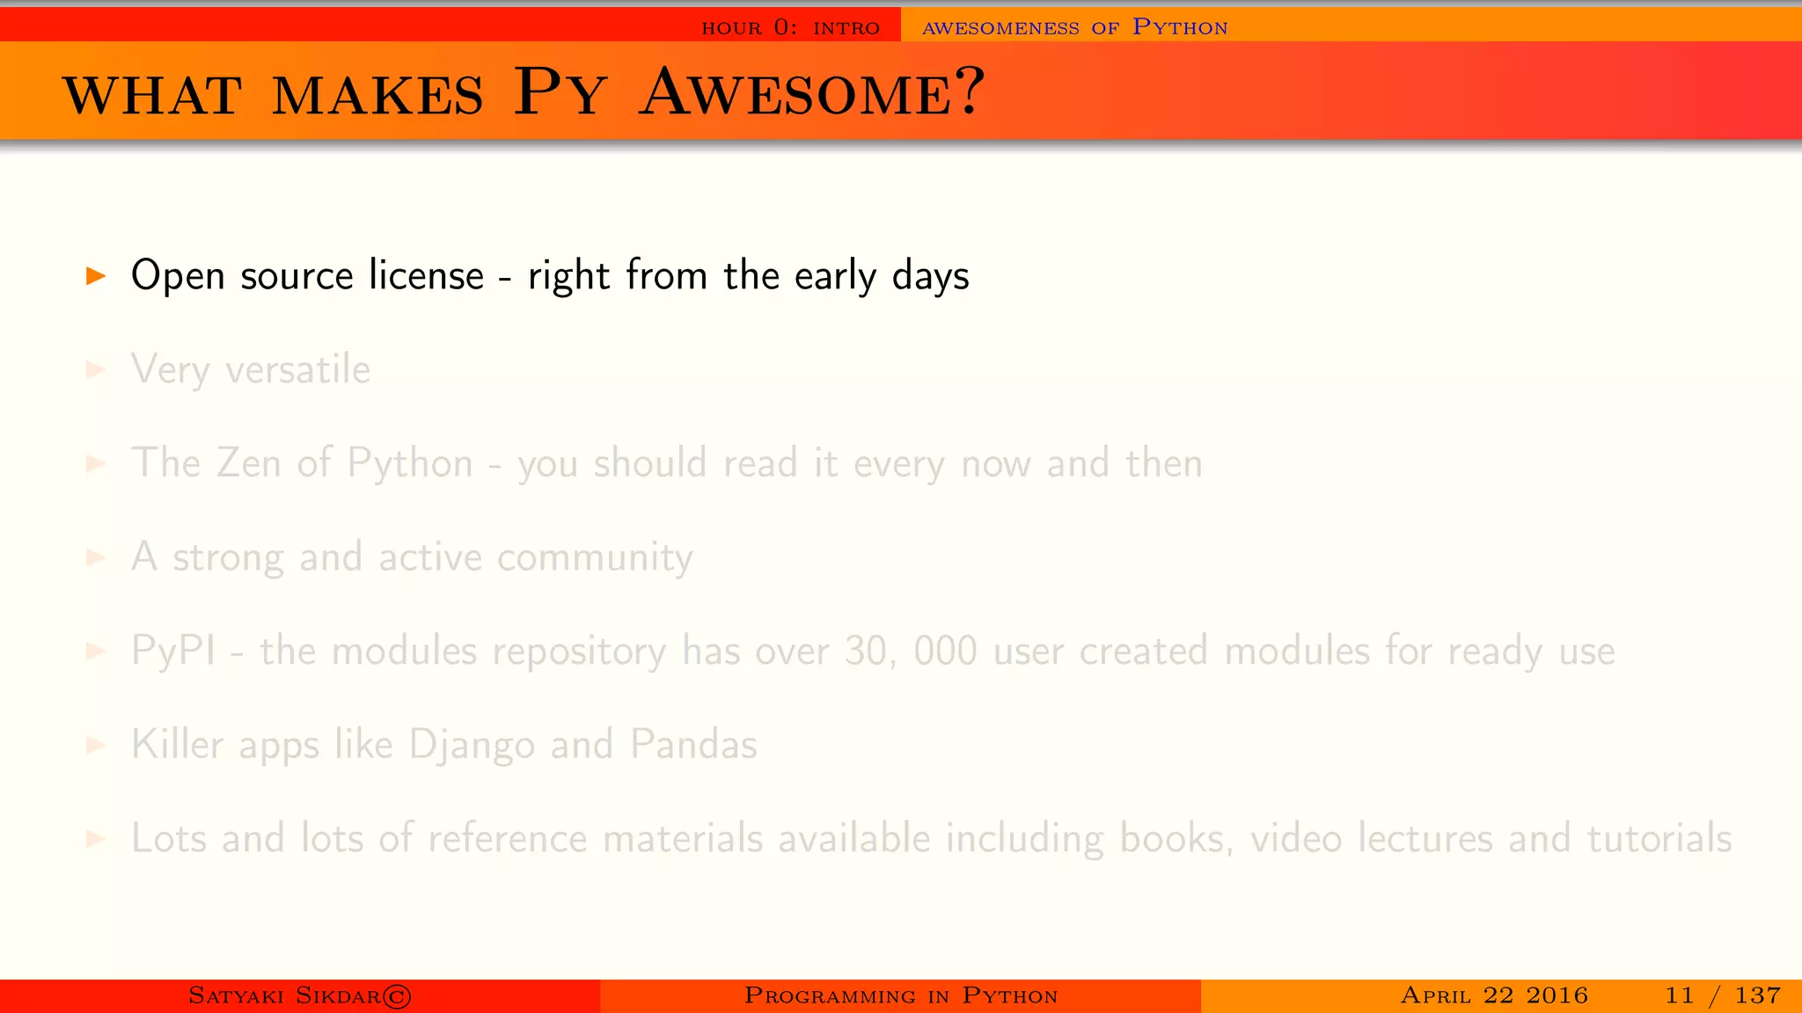Open 'awesomeness of Python' subsection link

[x=1074, y=27]
